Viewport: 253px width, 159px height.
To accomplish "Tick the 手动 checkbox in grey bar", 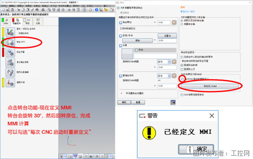I will pyautogui.click(x=136, y=50).
